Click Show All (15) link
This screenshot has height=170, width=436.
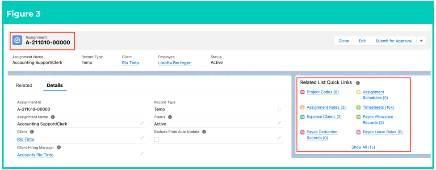click(364, 147)
